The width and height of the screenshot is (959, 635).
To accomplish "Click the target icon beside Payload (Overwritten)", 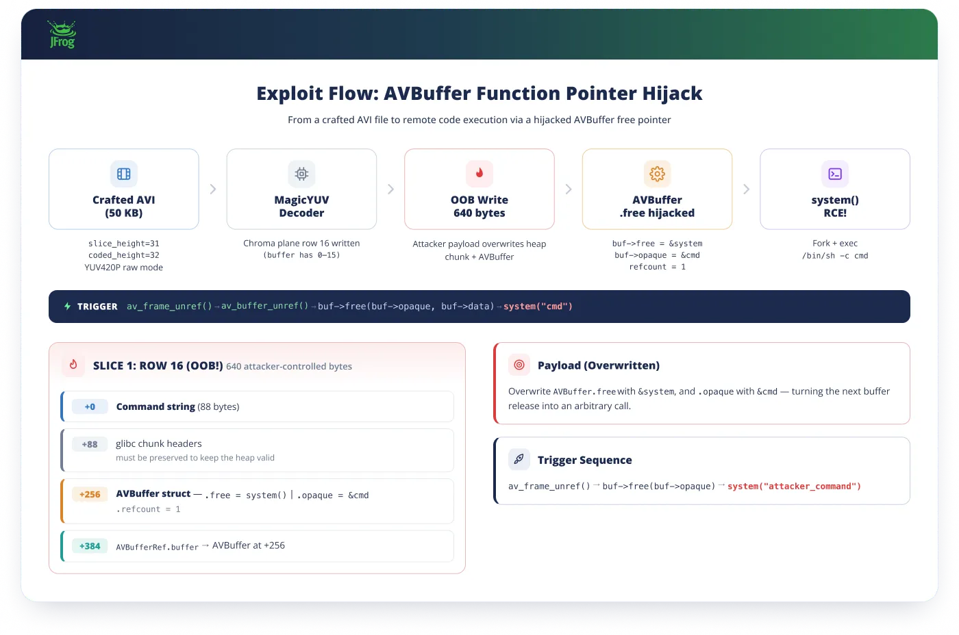I will (x=519, y=365).
